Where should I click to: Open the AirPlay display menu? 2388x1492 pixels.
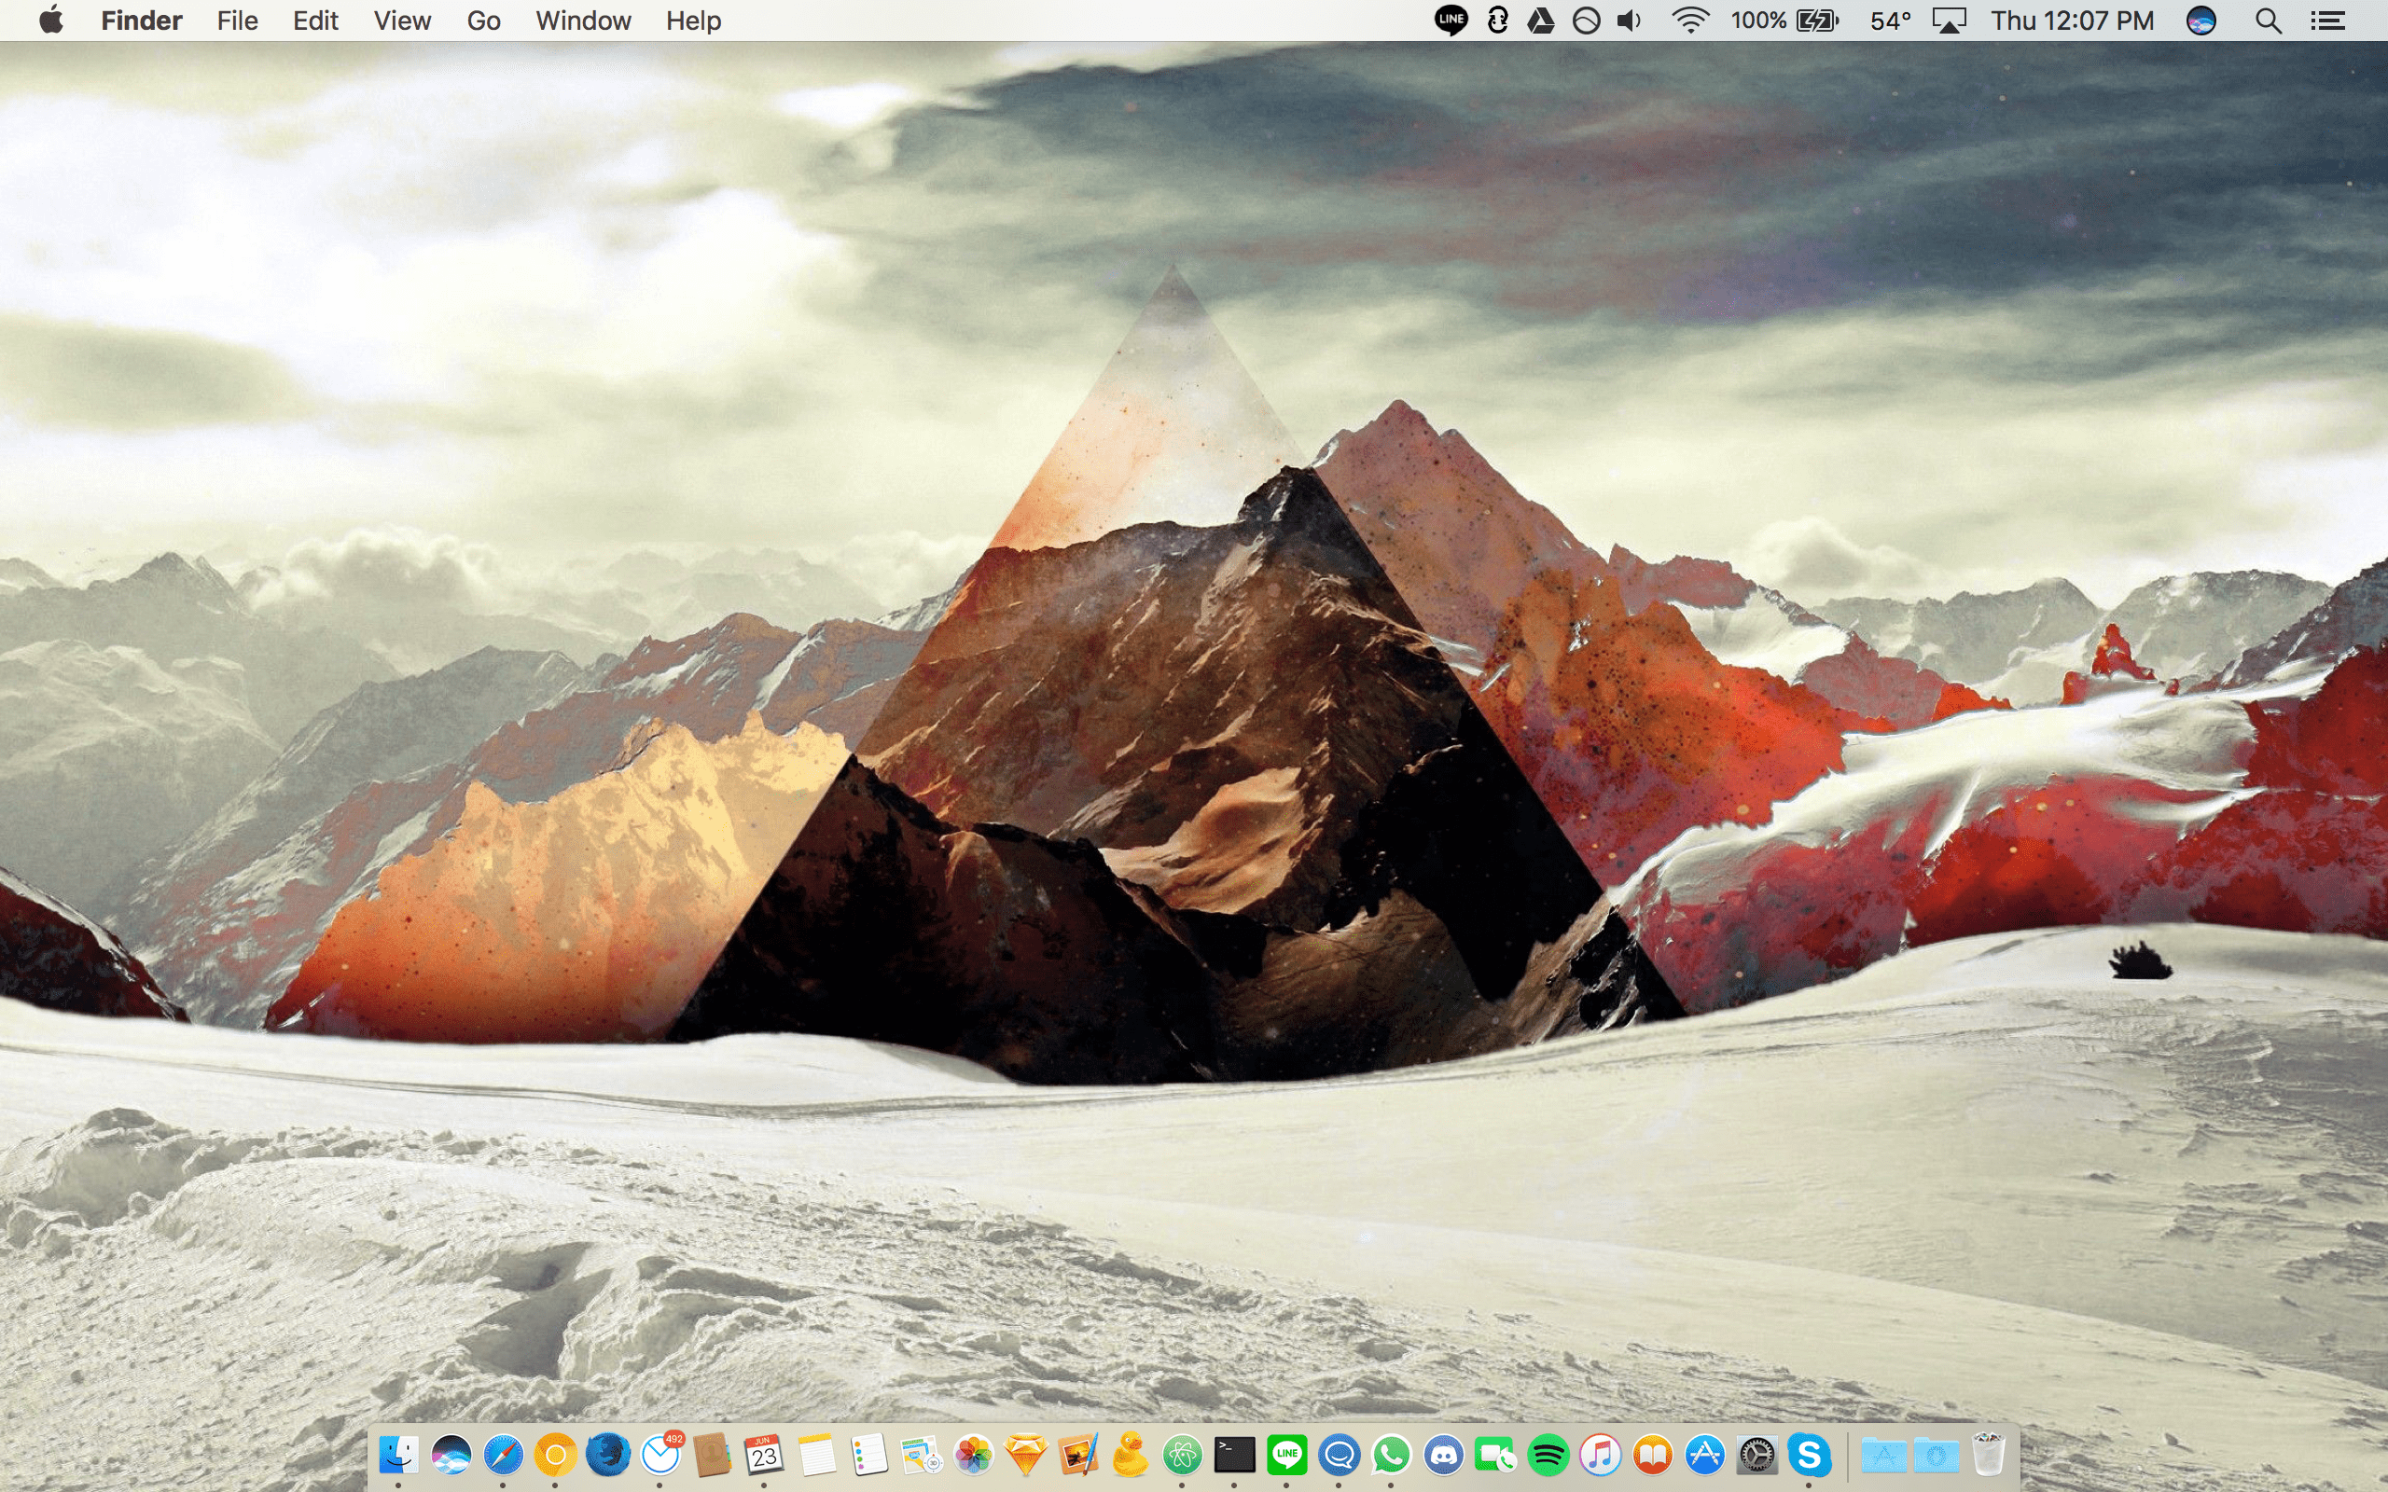point(1949,20)
